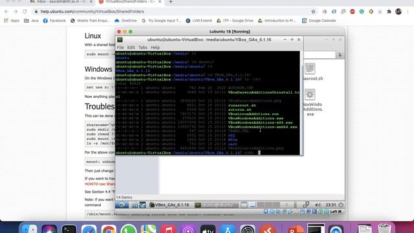The image size is (414, 233).
Task: Open the Apps bookmarks shortcut
Action: 12,20
